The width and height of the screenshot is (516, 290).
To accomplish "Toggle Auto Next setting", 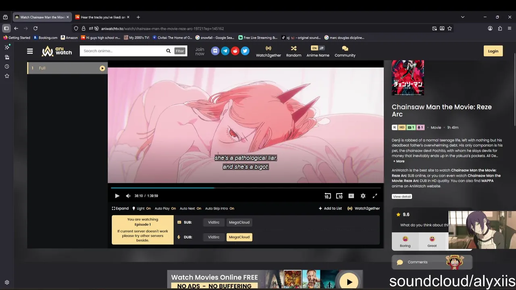I will 190,208.
